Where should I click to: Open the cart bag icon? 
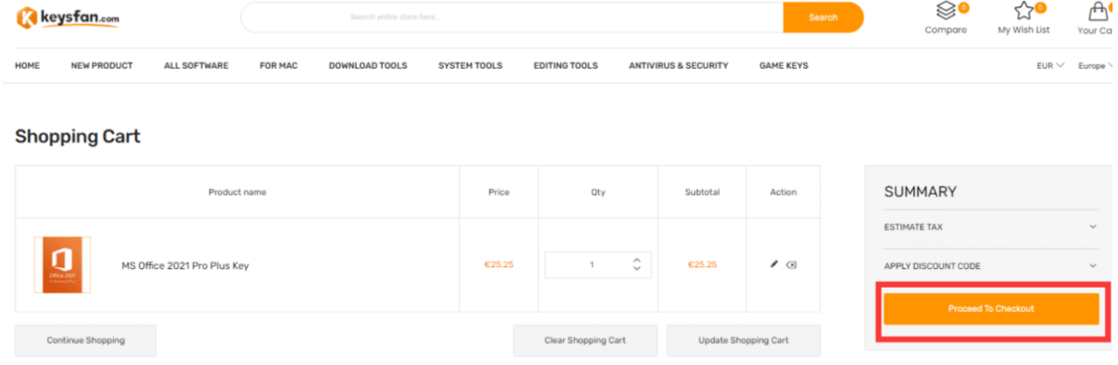(1098, 11)
